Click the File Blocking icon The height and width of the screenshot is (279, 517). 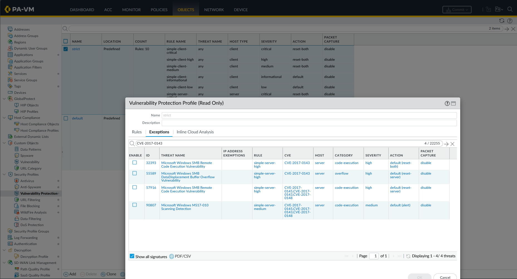[17, 206]
